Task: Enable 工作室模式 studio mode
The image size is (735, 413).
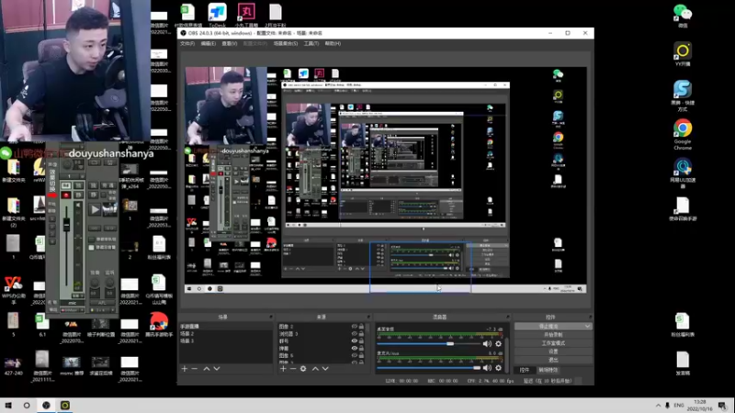Action: tap(553, 343)
